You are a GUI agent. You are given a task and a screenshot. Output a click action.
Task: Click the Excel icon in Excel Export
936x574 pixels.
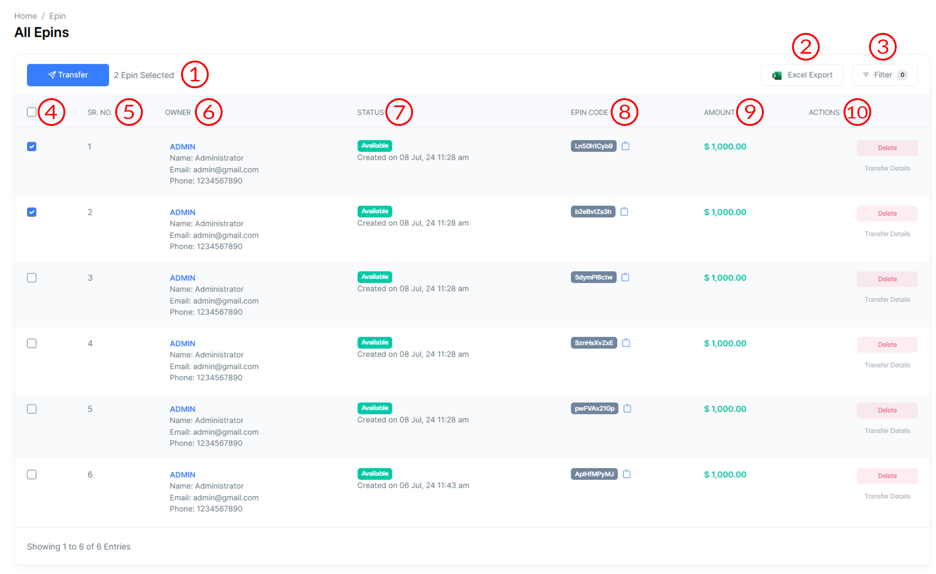pos(777,76)
